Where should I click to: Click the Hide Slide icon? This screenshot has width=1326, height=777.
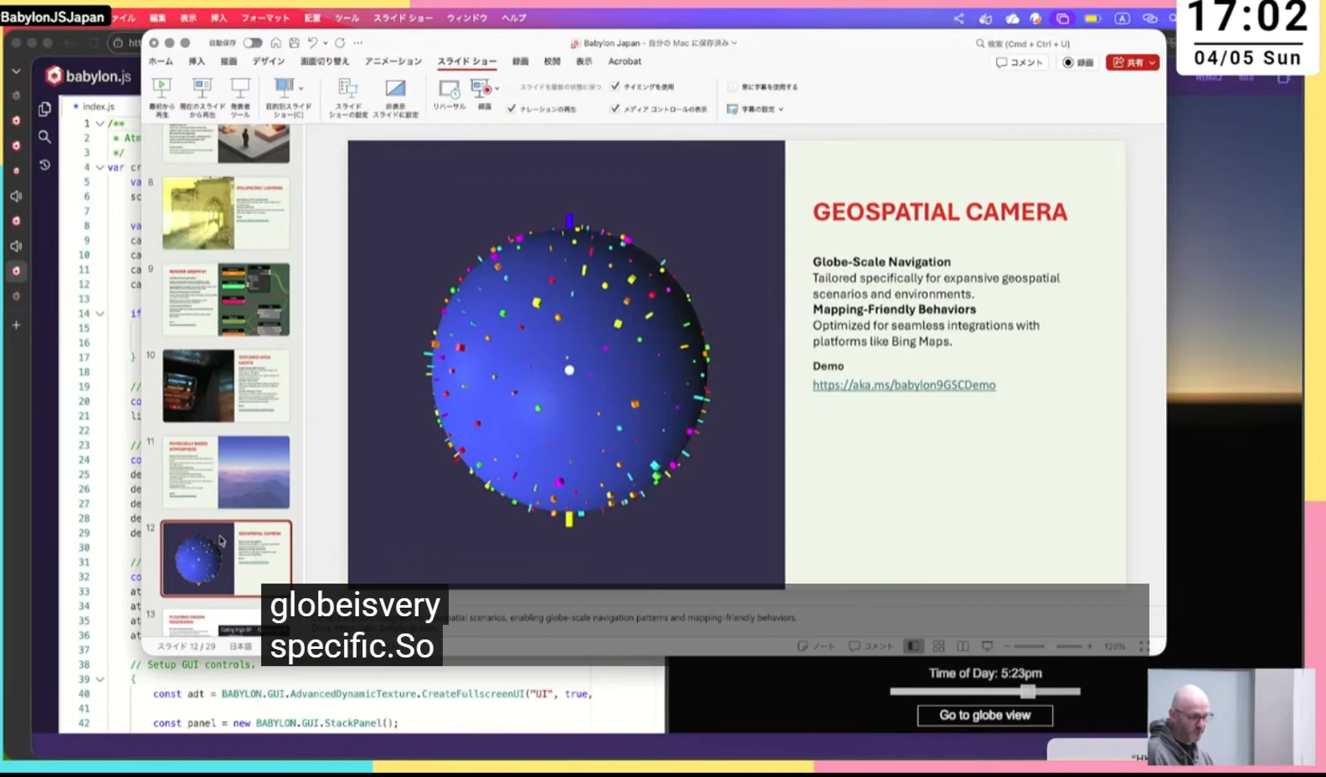coord(395,88)
